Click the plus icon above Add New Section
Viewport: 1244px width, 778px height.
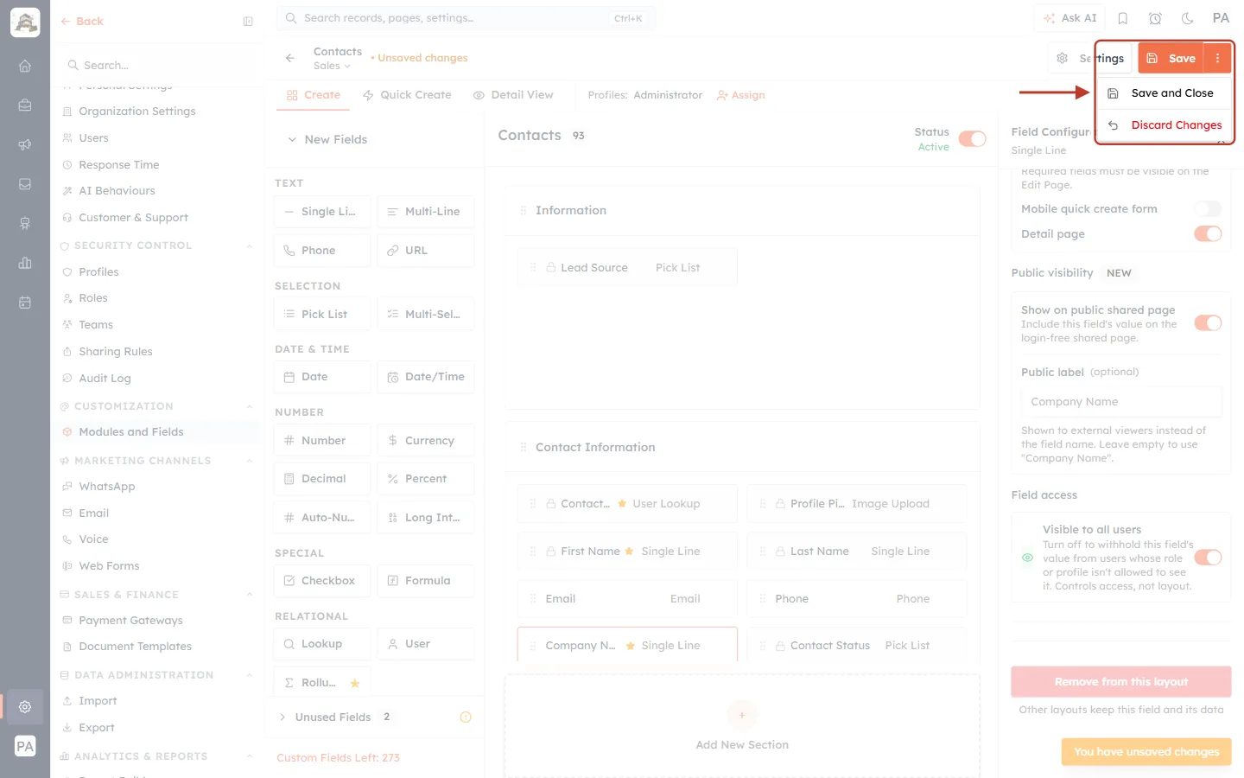click(x=742, y=715)
